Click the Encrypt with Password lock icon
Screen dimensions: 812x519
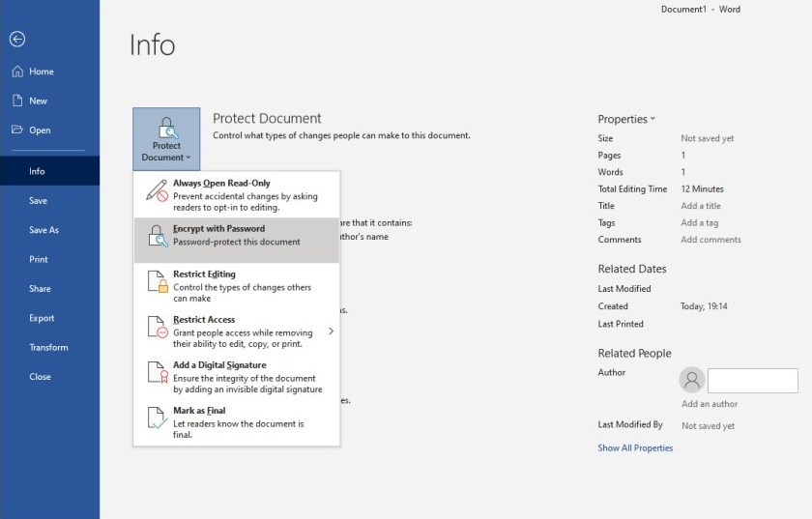(158, 236)
